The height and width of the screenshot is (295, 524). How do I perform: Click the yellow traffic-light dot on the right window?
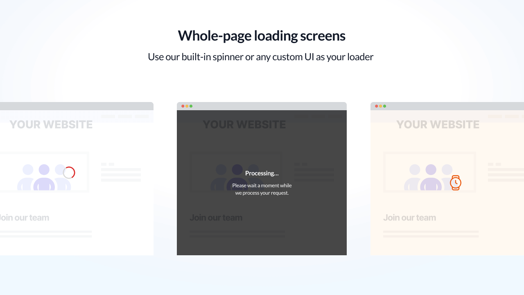pyautogui.click(x=381, y=106)
